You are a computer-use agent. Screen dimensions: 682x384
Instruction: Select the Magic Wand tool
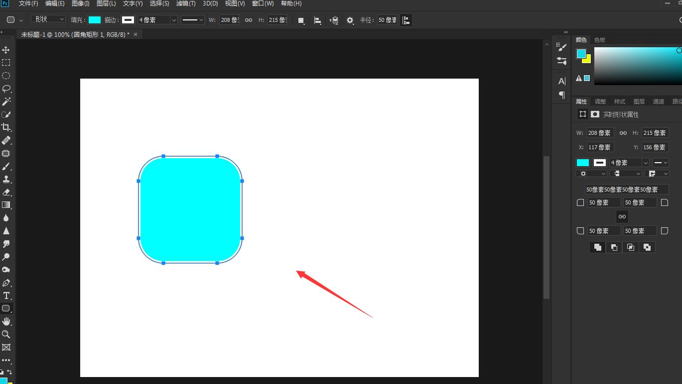point(6,101)
